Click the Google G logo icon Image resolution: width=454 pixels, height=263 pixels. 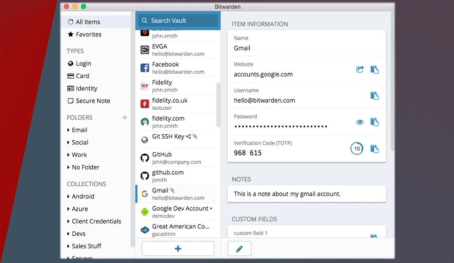click(x=144, y=194)
